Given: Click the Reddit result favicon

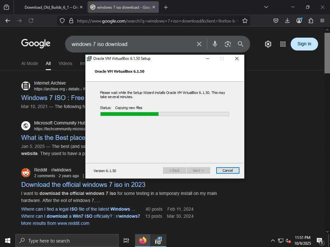Looking at the screenshot, I should (26, 173).
